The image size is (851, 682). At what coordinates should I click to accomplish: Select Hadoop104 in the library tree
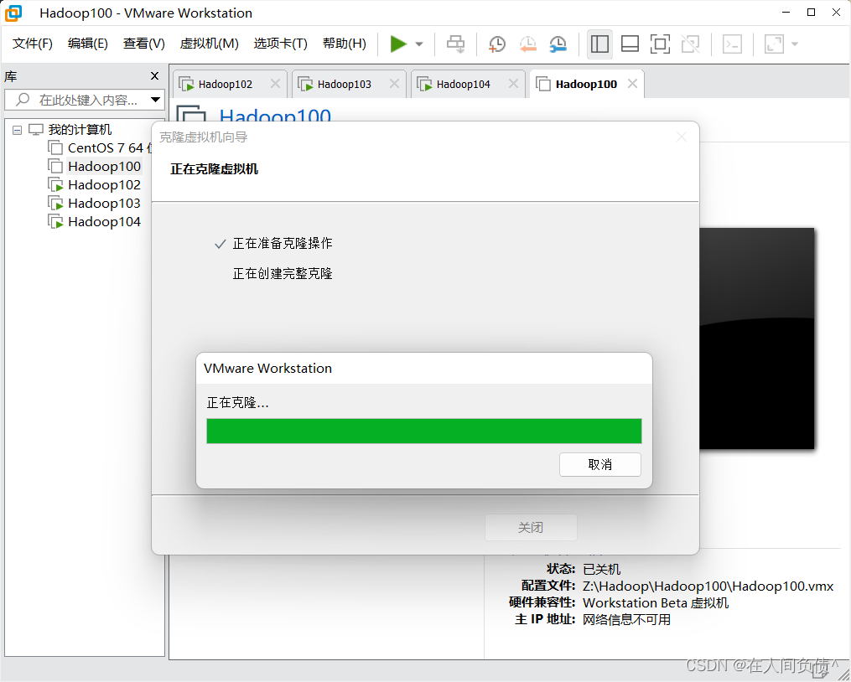coord(104,221)
